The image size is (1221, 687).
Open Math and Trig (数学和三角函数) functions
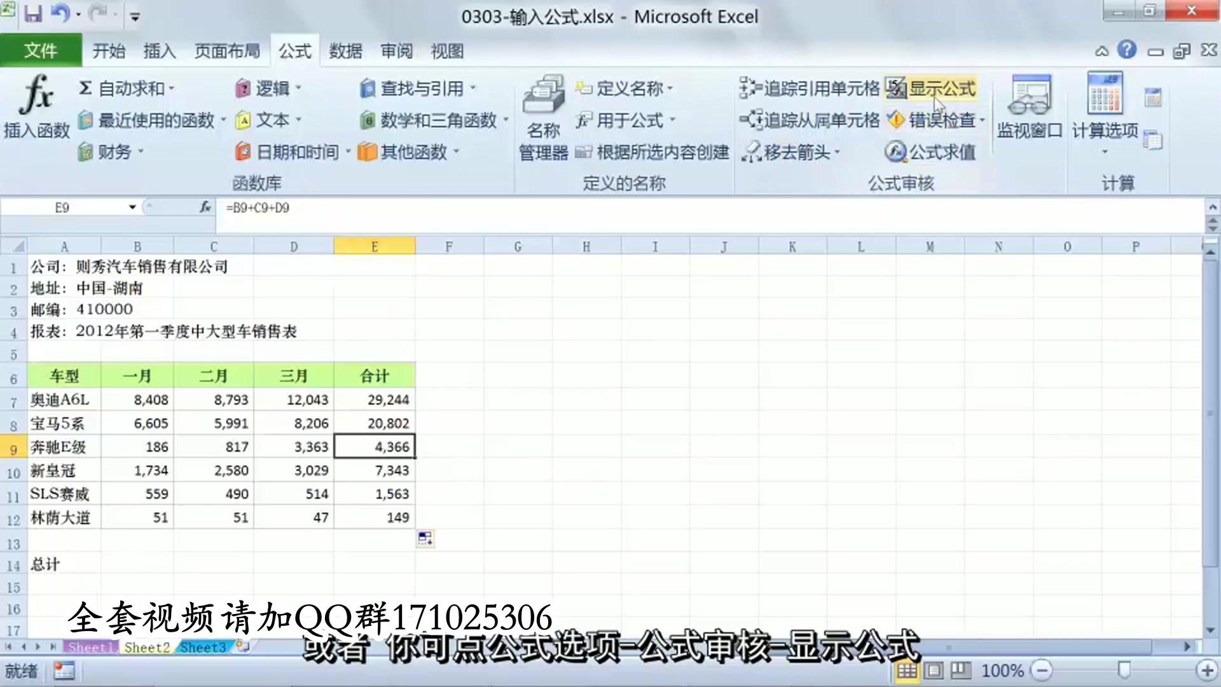coord(434,120)
